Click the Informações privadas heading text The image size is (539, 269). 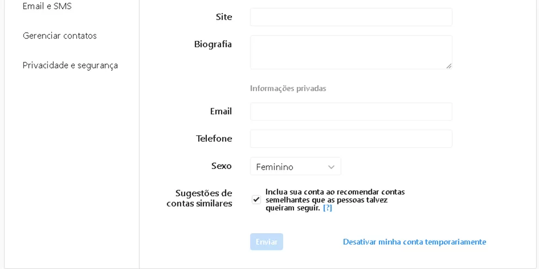(288, 88)
